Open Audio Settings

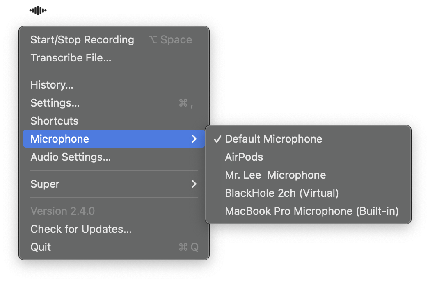71,157
